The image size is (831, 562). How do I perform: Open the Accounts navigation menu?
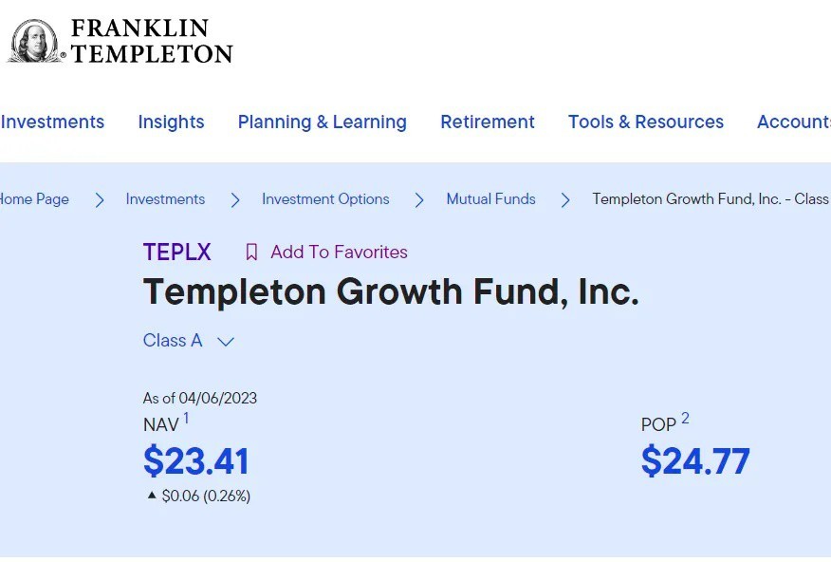pyautogui.click(x=793, y=122)
